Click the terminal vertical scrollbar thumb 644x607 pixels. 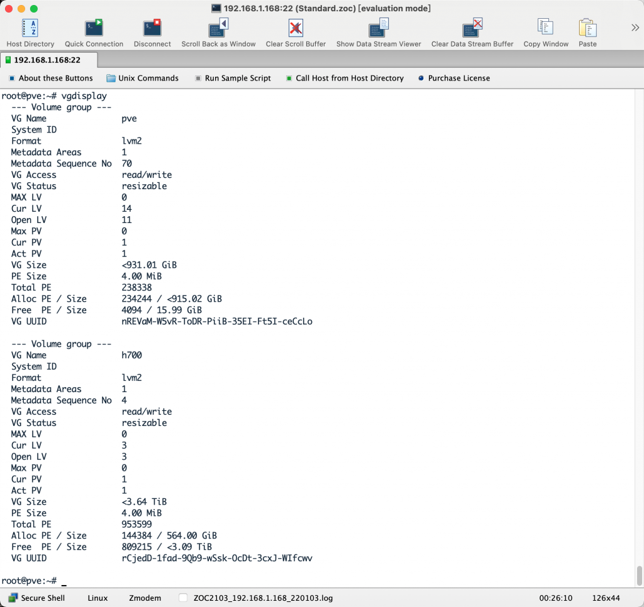coord(639,576)
